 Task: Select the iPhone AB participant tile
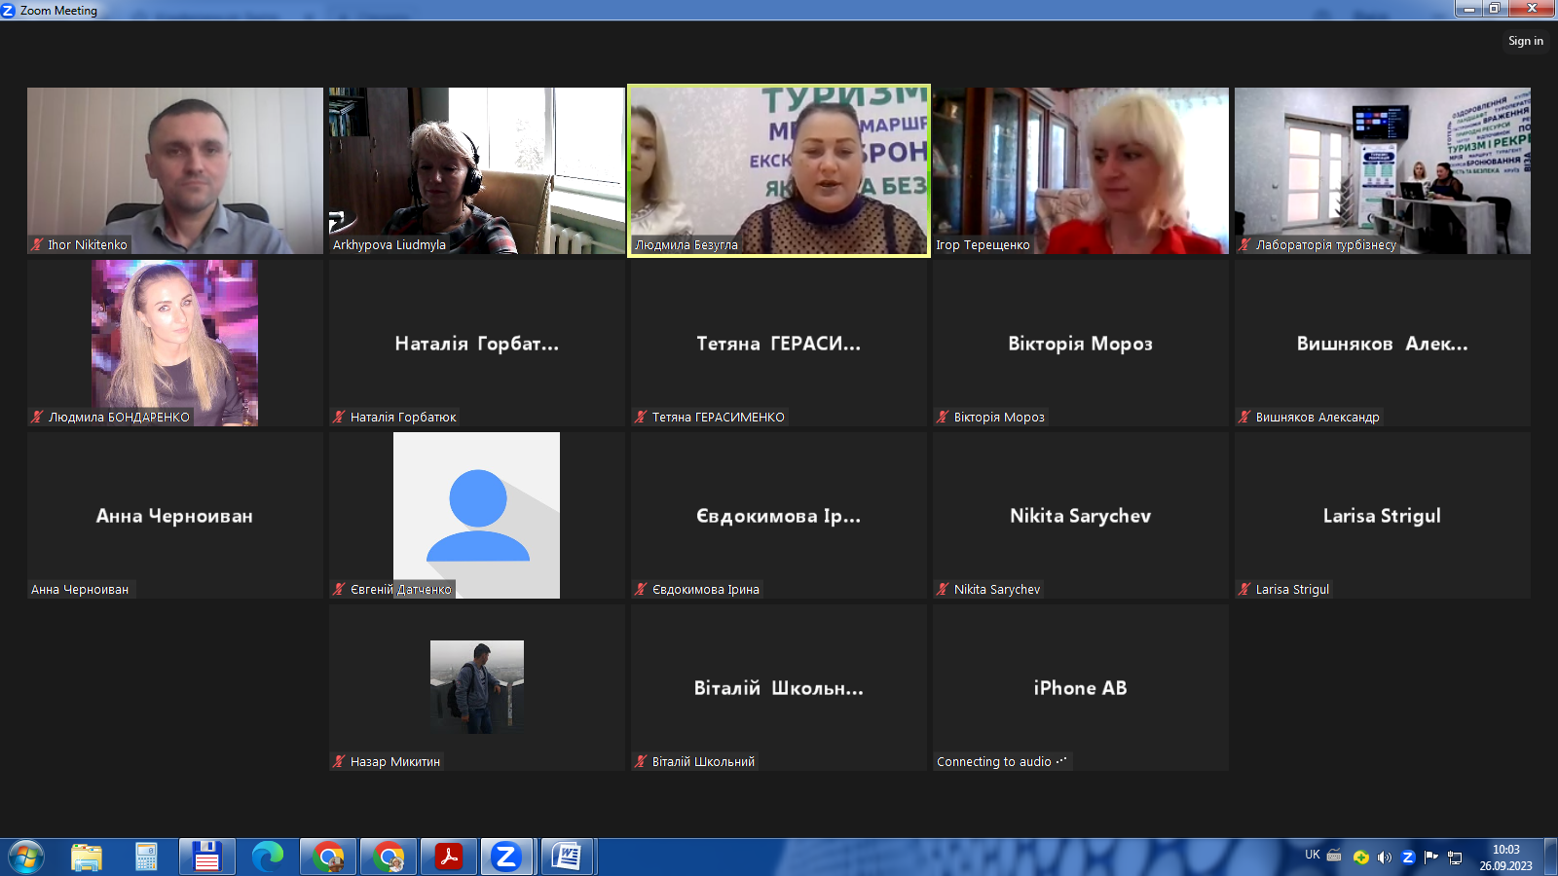pyautogui.click(x=1080, y=687)
